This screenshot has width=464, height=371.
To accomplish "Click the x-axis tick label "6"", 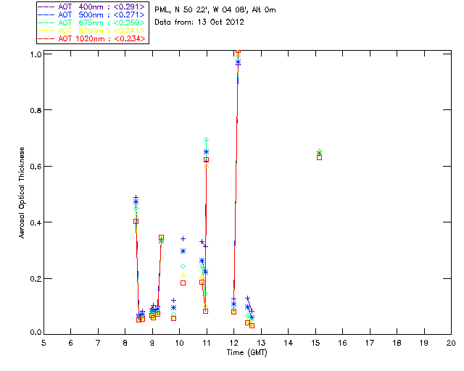I will 71,343.
